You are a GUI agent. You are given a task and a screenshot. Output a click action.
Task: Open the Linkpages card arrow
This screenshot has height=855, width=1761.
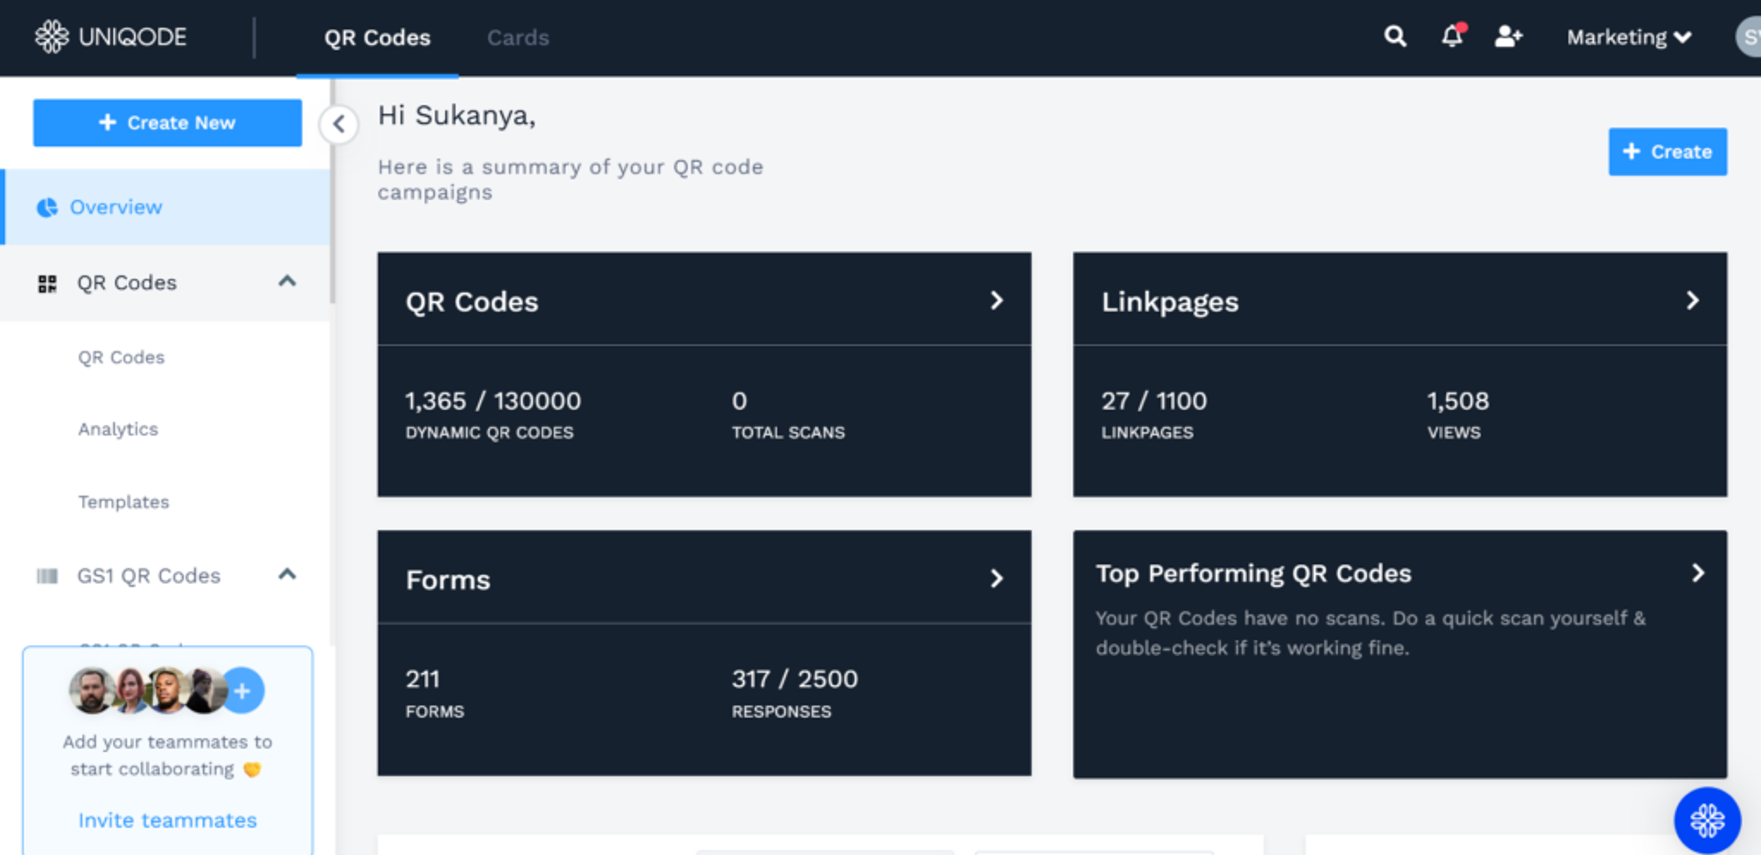coord(1692,300)
